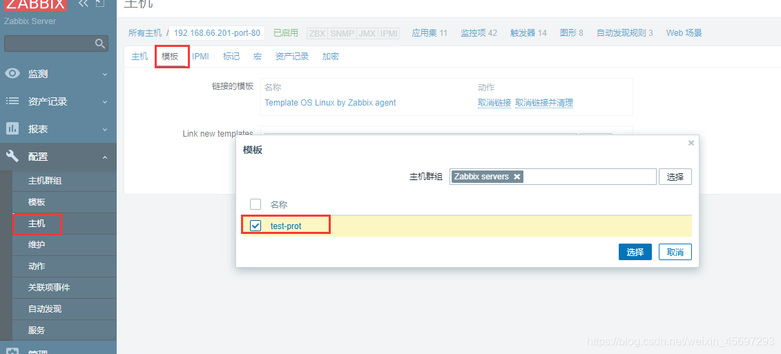Click 取消链接并清理 for linked template

pos(544,103)
